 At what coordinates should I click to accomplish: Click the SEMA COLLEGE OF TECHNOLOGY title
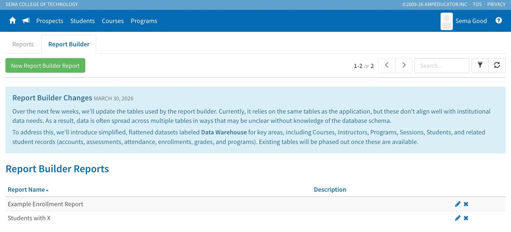pyautogui.click(x=42, y=4)
